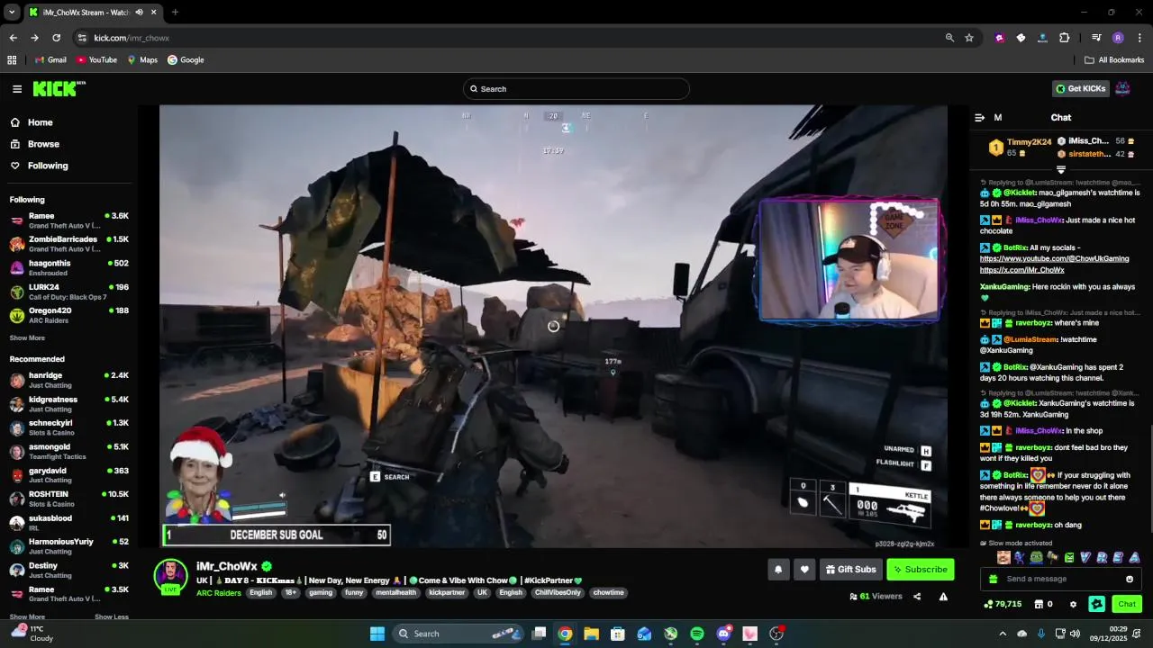Collapse the chat panel
This screenshot has height=648, width=1153.
(979, 118)
